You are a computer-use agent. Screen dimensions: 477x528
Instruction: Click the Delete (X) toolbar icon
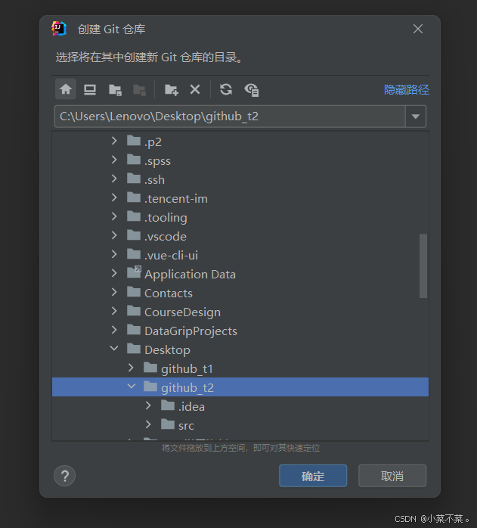[195, 89]
